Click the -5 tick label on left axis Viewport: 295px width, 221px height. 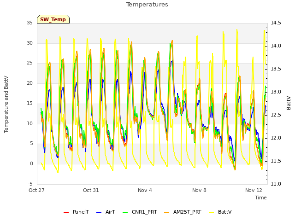30,184
